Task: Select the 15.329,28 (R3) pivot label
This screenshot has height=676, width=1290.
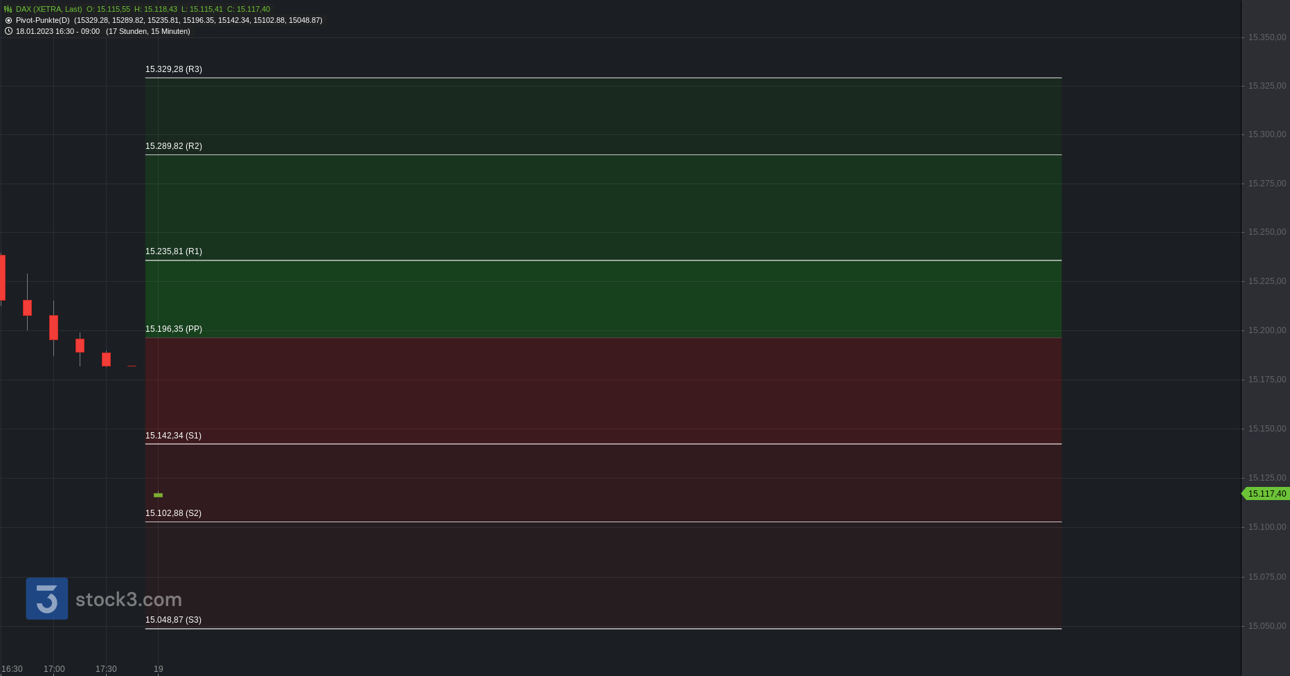Action: (174, 69)
